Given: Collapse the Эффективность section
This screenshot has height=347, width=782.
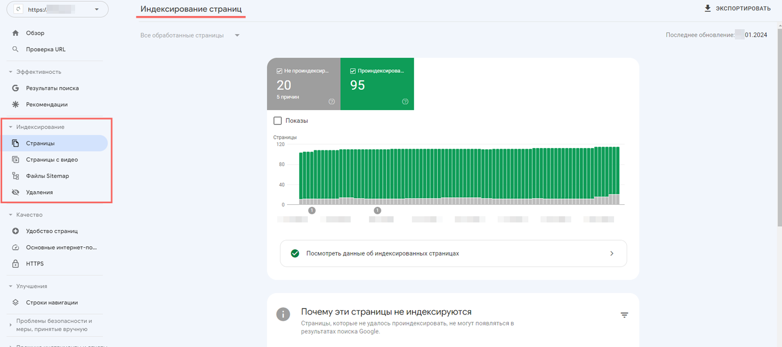Looking at the screenshot, I should point(10,72).
